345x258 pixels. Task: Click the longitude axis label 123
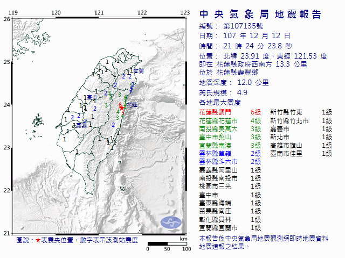click(185, 13)
